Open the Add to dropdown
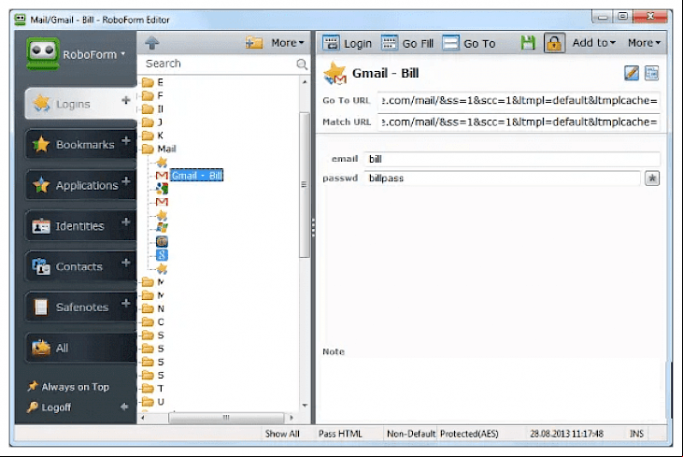The width and height of the screenshot is (683, 457). (593, 43)
